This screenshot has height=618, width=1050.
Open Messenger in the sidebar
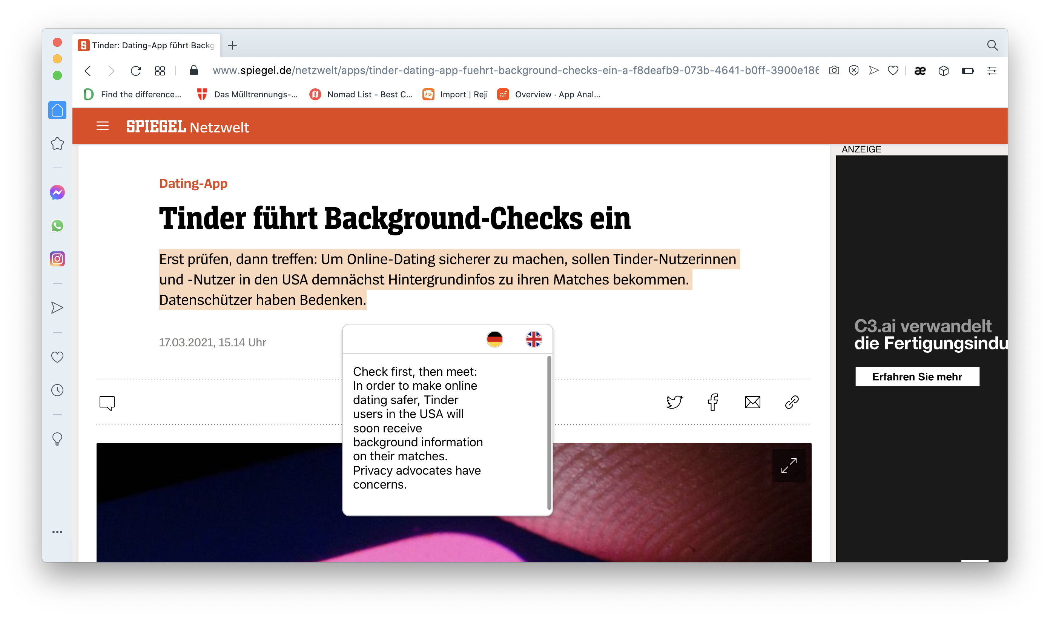pos(57,192)
